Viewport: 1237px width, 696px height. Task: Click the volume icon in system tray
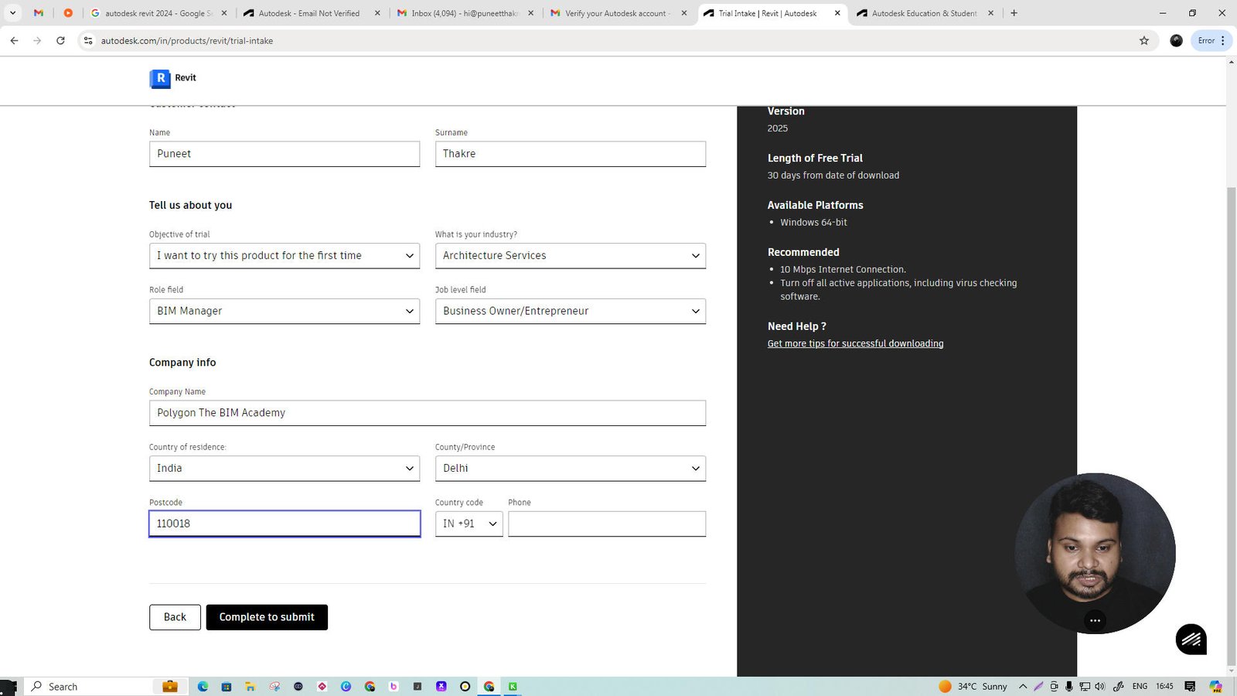click(x=1099, y=686)
